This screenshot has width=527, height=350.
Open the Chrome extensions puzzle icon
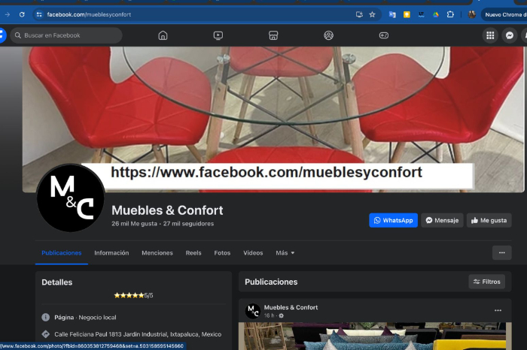coord(450,14)
